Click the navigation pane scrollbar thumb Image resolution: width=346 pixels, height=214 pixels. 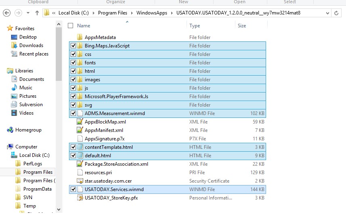(59, 54)
